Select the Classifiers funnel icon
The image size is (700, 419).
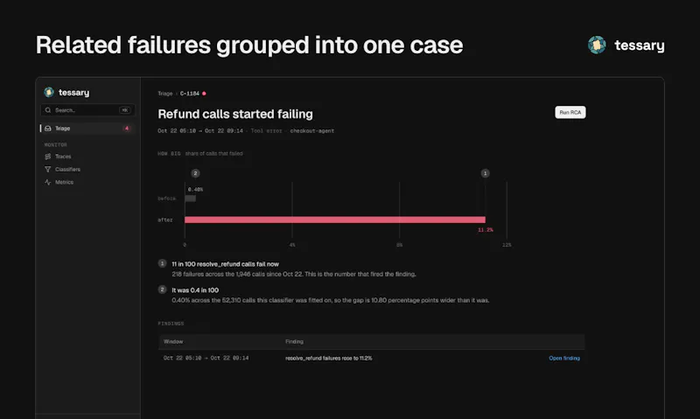[x=48, y=170]
